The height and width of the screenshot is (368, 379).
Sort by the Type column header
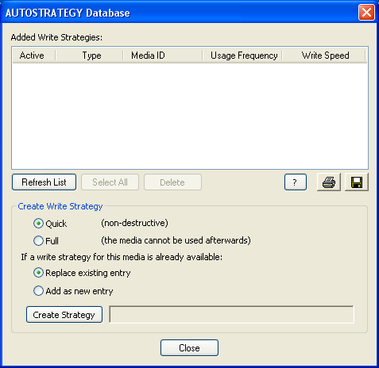pos(89,56)
